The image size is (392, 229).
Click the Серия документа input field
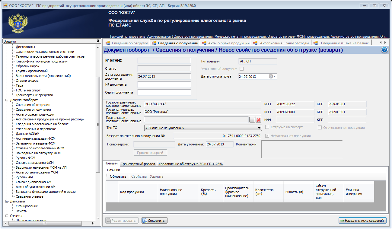164,92
